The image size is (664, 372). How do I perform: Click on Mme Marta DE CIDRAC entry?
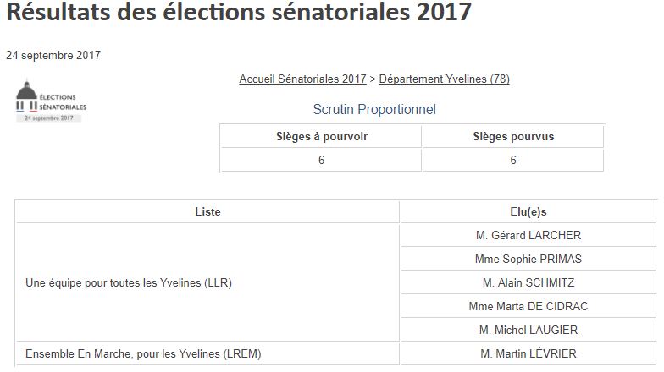click(x=528, y=306)
